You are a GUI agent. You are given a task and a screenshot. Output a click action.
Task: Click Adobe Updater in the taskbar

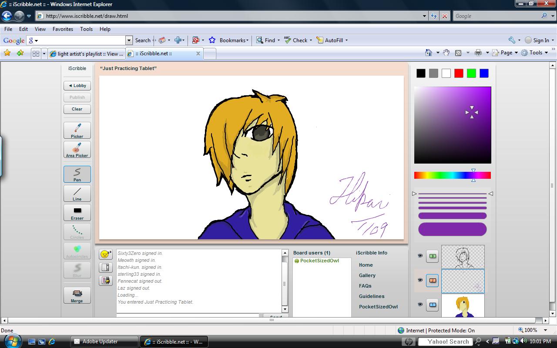click(104, 341)
